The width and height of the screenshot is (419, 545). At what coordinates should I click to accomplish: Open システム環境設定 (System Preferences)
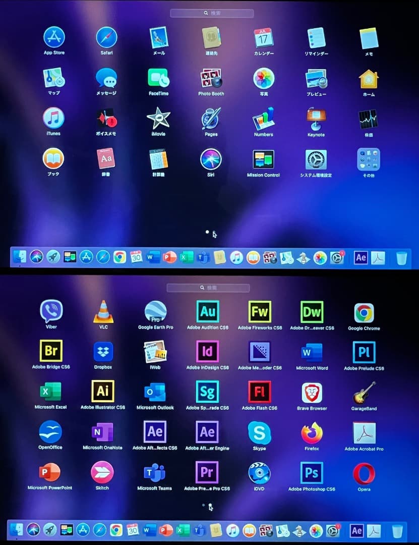(316, 160)
